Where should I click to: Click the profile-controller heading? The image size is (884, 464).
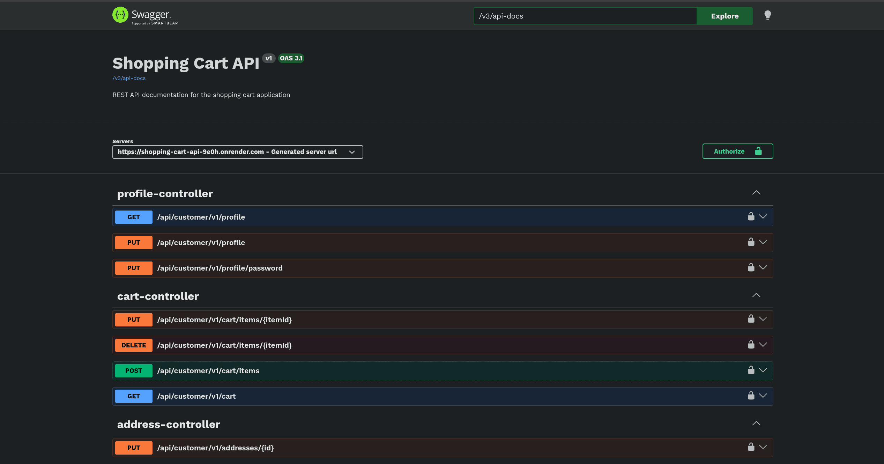(x=165, y=194)
